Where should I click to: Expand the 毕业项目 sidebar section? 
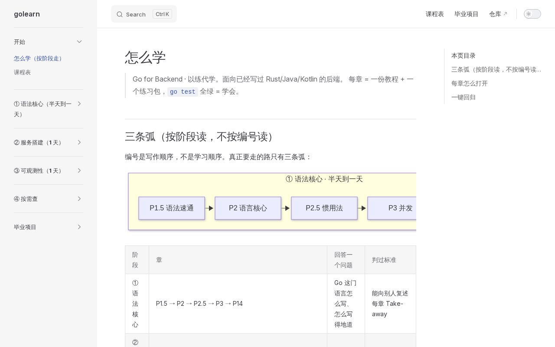[x=79, y=227]
